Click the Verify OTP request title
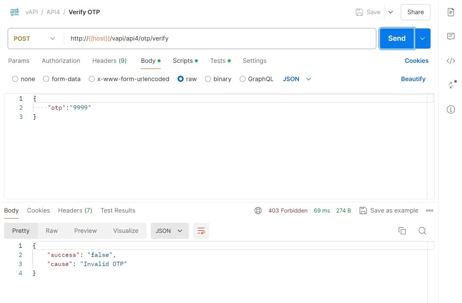 click(x=84, y=12)
